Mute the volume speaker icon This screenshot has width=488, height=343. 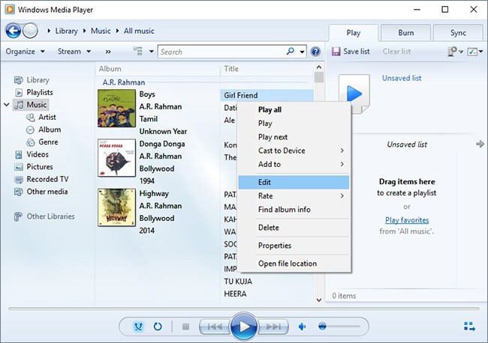pos(303,327)
